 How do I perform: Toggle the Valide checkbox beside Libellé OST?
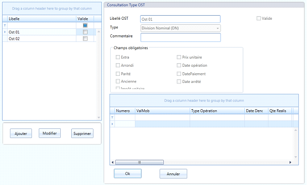click(x=258, y=18)
